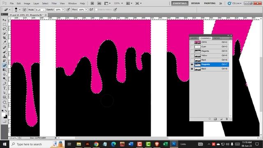The width and height of the screenshot is (263, 148).
Task: Select the Dodge tool
Action: tap(5, 79)
